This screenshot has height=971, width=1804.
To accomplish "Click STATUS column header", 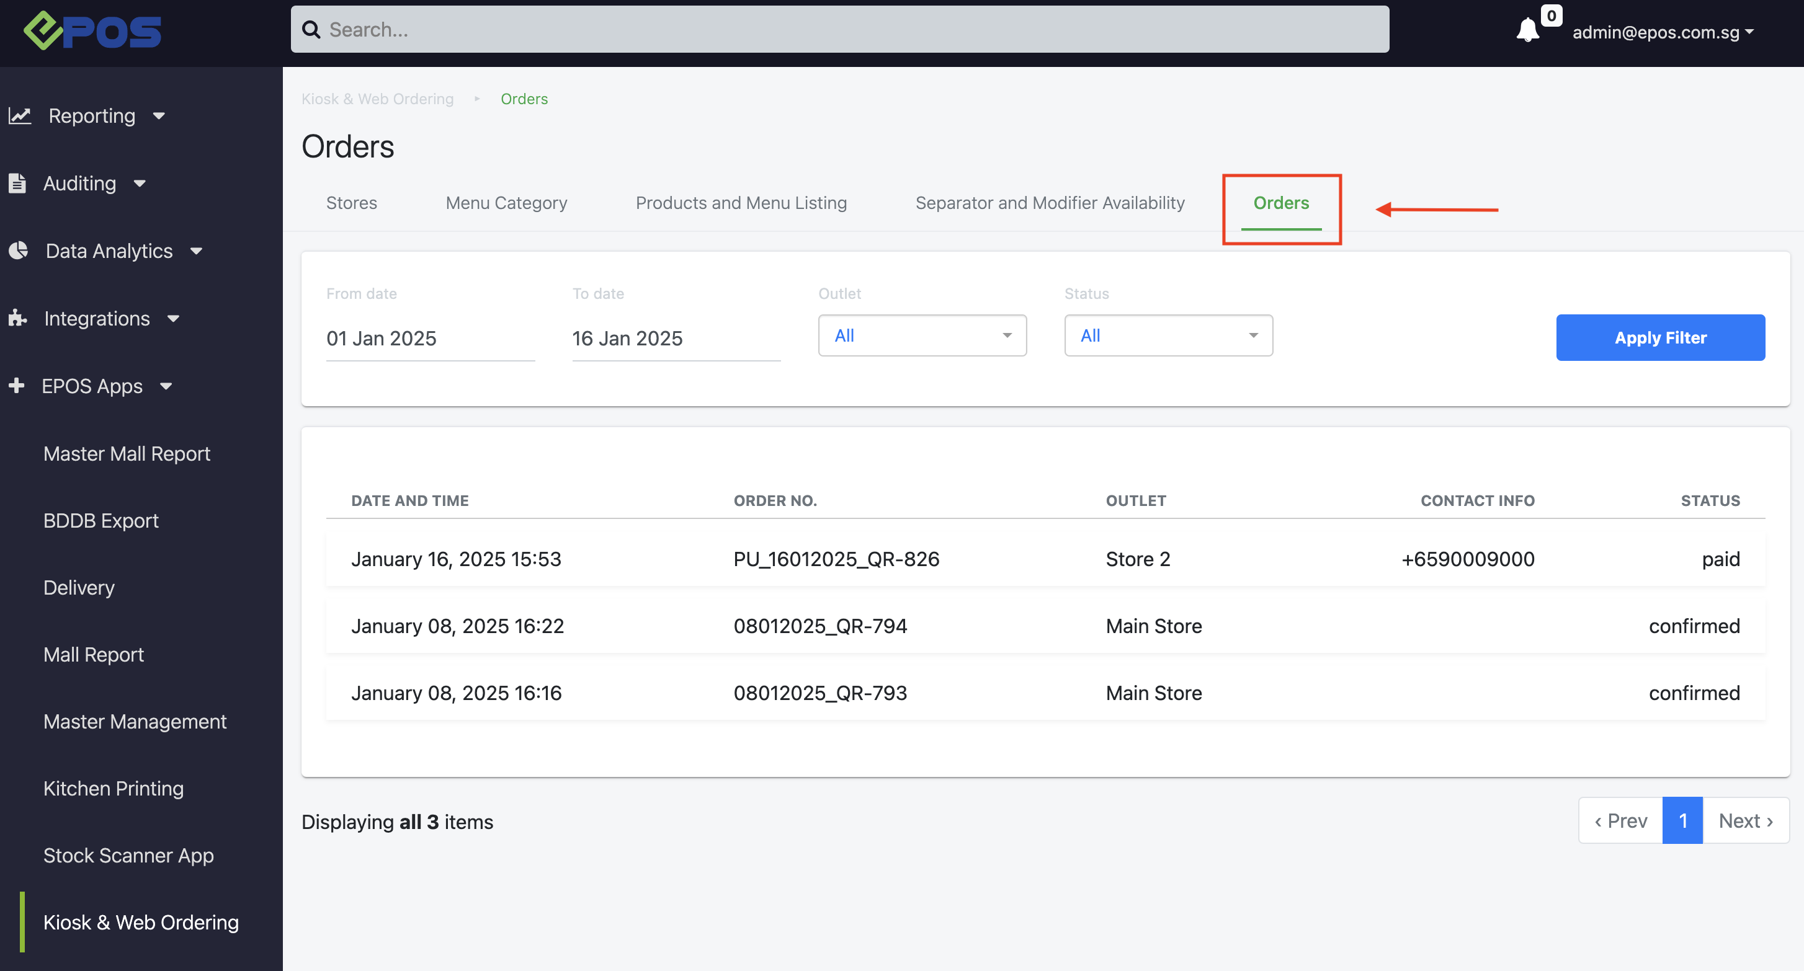I will (1710, 500).
